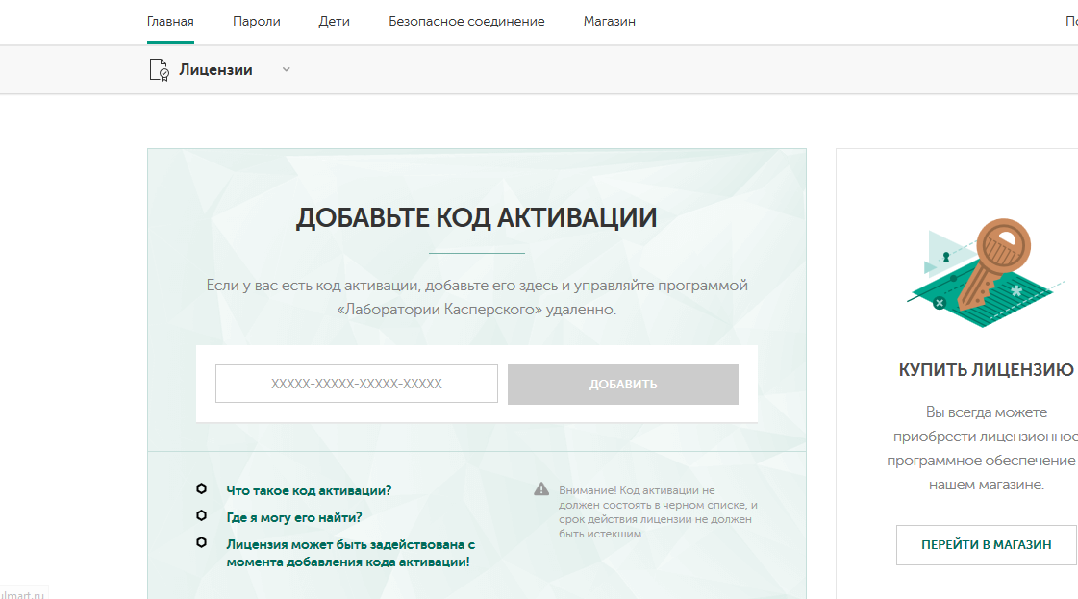Open 'Лицензия может быть задействована' link
1078x599 pixels.
[x=351, y=553]
